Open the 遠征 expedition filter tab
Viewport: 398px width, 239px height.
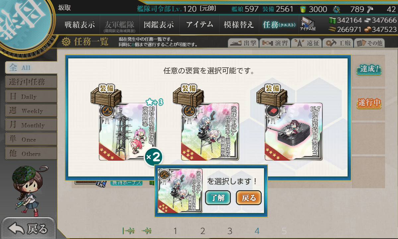(x=306, y=43)
